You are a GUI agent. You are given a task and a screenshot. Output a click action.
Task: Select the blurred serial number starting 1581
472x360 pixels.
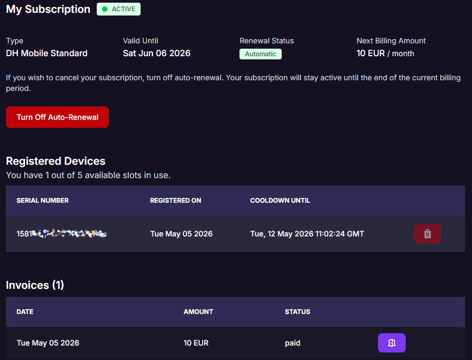click(x=61, y=234)
